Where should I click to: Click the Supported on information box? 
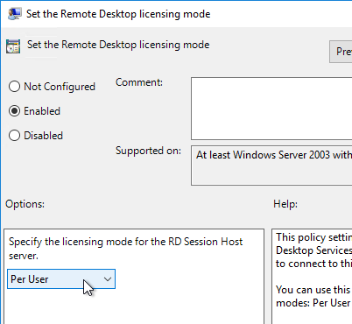point(271,166)
